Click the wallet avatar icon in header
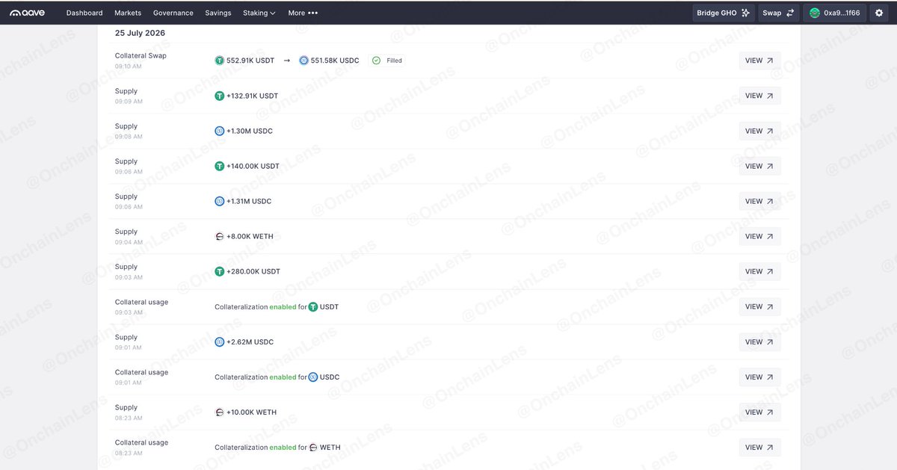Screen dimensions: 897x470 point(814,13)
